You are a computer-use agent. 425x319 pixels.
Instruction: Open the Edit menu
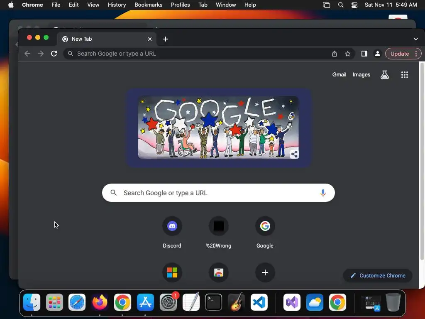coord(74,5)
